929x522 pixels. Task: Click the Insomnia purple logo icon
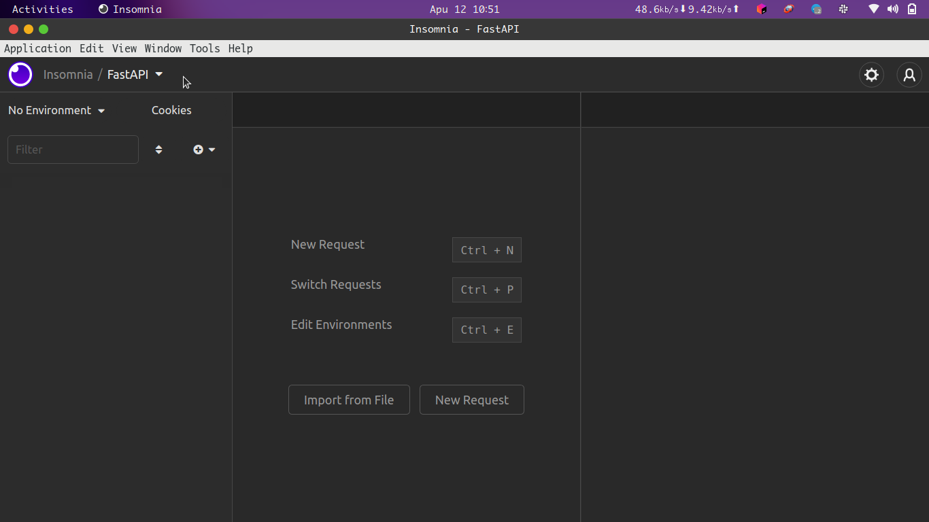point(20,75)
